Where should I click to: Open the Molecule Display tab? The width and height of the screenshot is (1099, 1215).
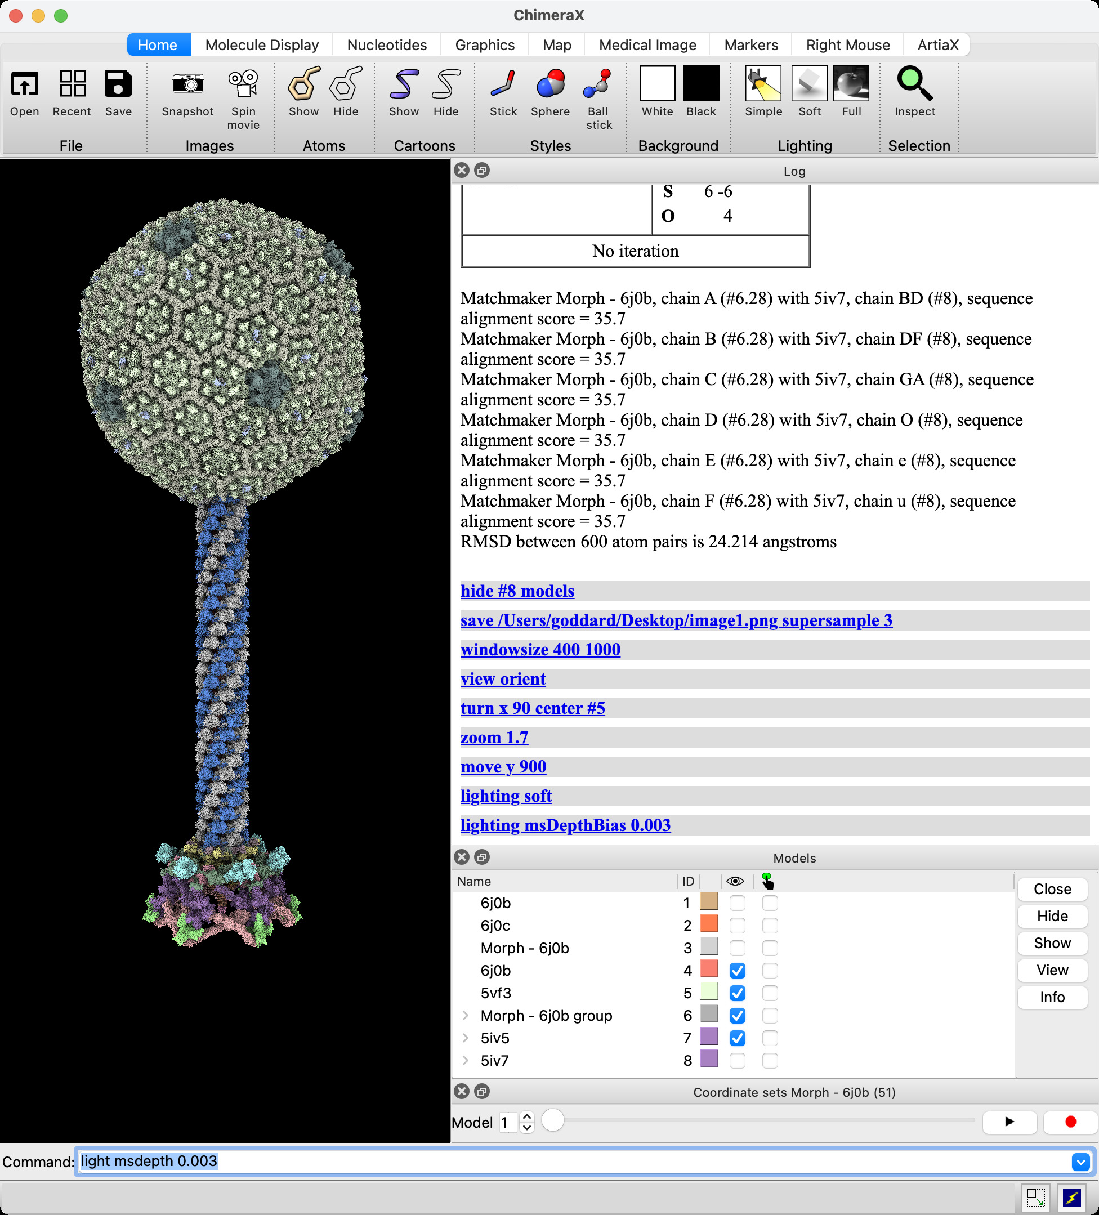click(x=261, y=45)
